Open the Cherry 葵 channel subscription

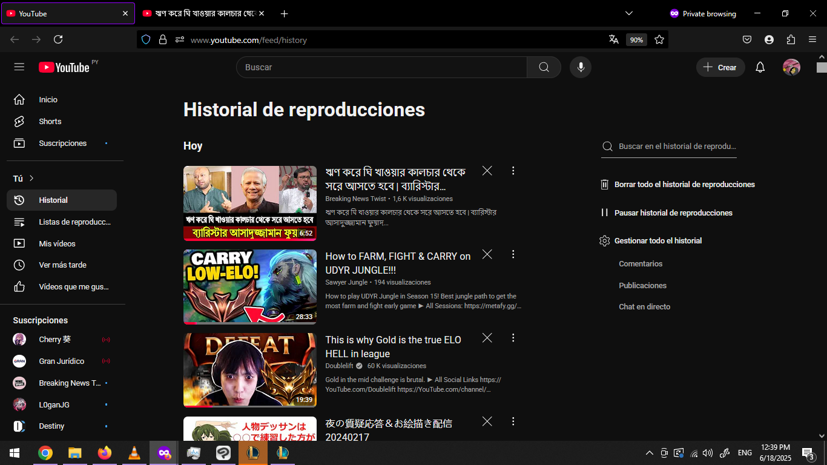(62, 340)
